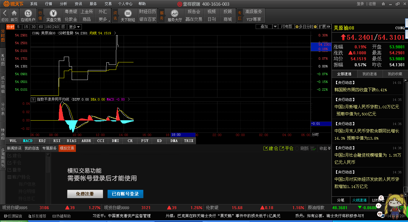Expand the chart with 扩展 arrows
This screenshot has width=408, height=222.
click(x=324, y=27)
